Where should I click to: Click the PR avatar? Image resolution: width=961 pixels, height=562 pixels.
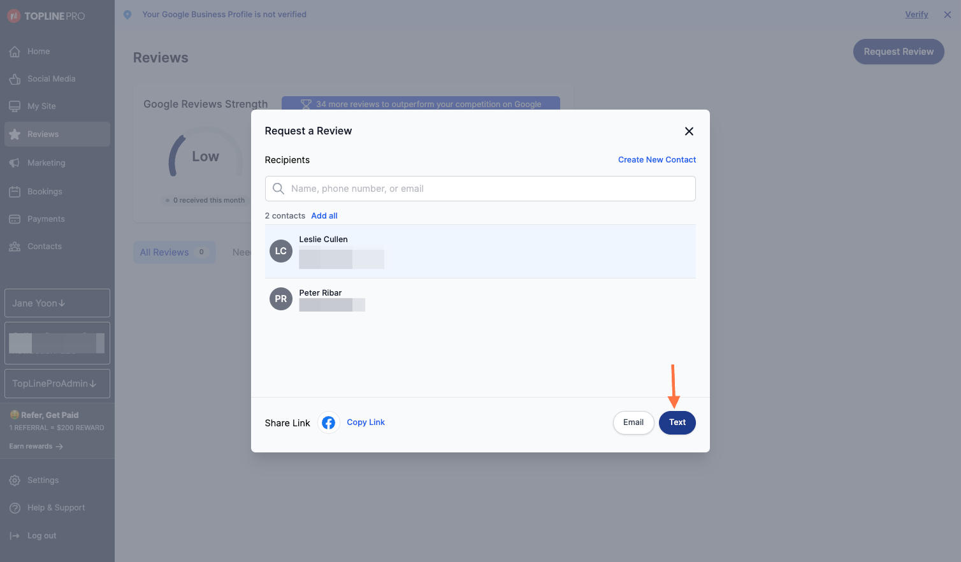281,299
